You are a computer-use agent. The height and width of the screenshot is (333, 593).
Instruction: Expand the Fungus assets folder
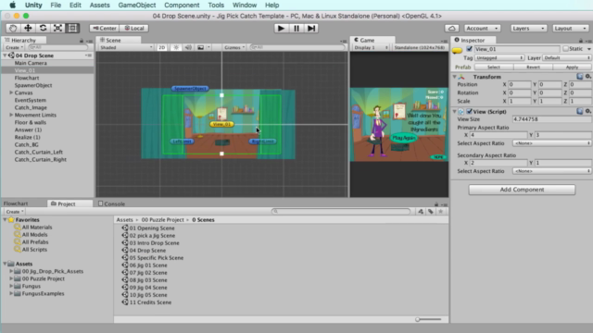point(11,286)
